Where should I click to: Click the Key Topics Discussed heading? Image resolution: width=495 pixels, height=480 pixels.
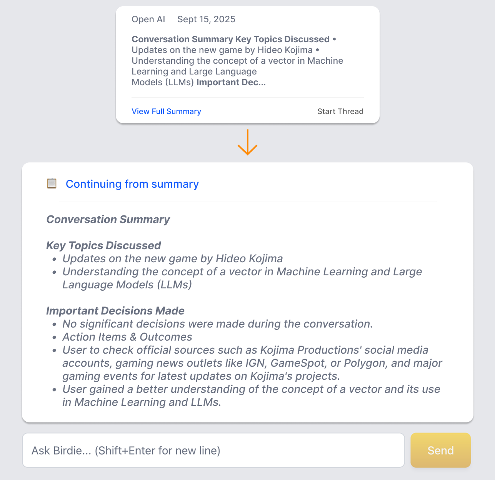pos(103,245)
